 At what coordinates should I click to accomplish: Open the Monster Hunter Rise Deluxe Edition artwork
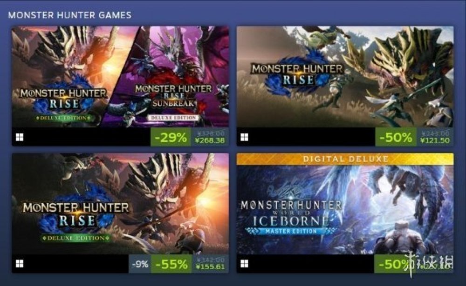pos(120,204)
